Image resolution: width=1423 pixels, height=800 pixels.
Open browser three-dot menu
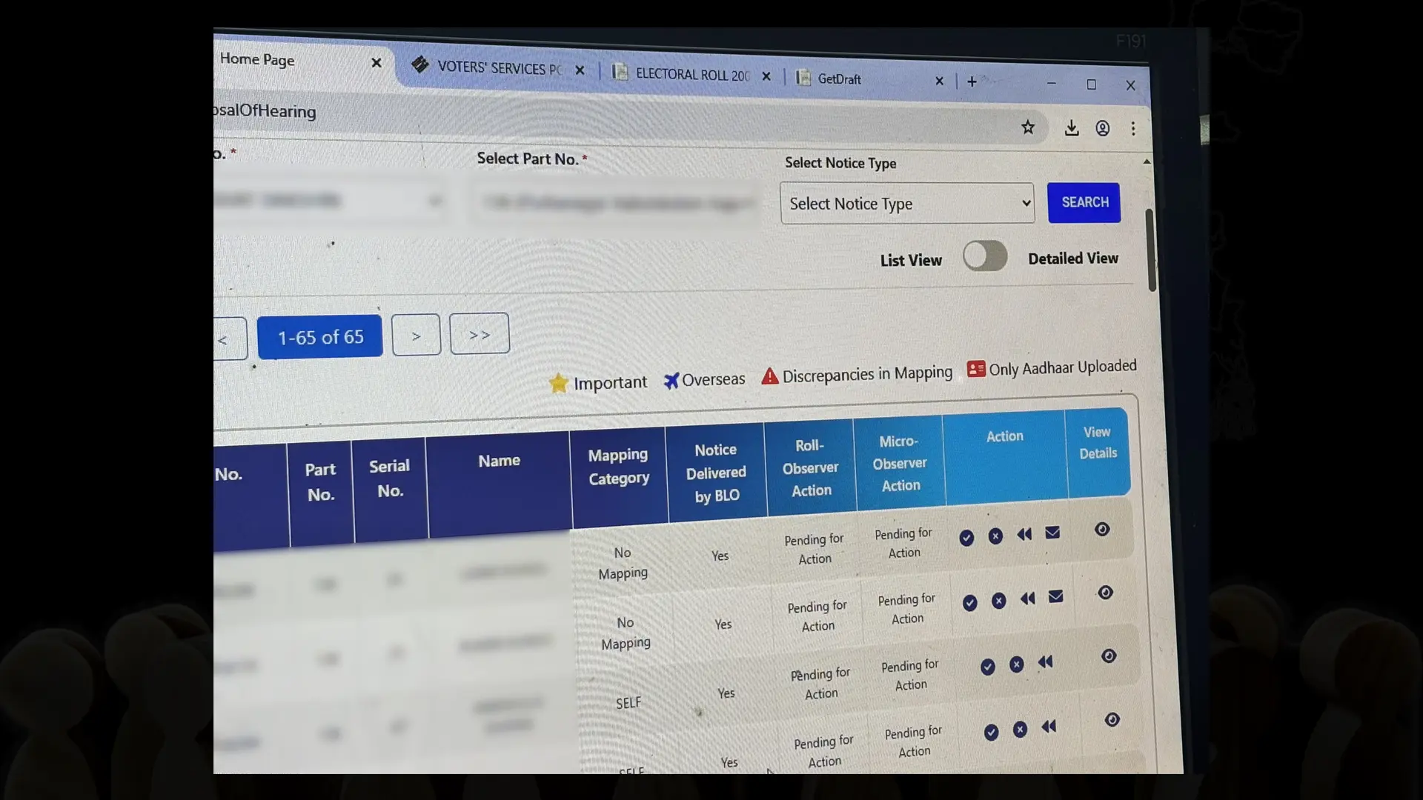click(1133, 129)
